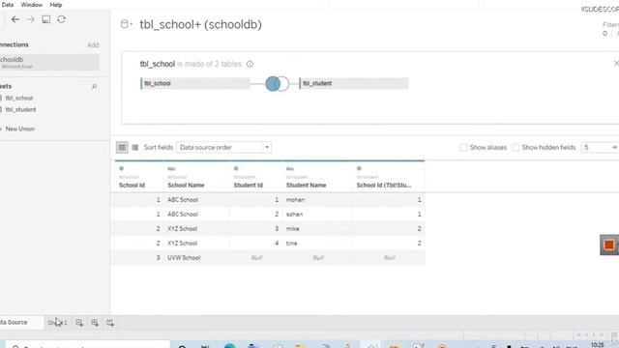The width and height of the screenshot is (619, 348).
Task: Select the tbl_student table box on canvas
Action: tap(354, 84)
